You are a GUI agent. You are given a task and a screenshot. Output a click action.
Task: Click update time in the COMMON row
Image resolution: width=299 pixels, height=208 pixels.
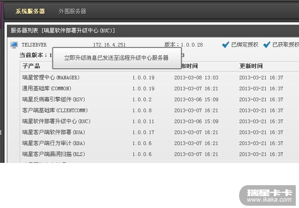point(261,88)
